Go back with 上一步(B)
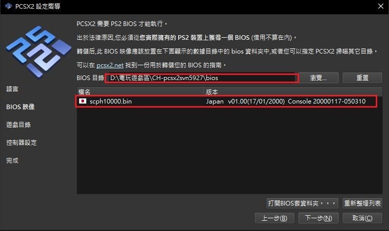389x231 pixels. click(x=274, y=218)
